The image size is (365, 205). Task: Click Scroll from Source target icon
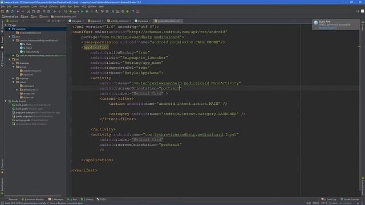pyautogui.click(x=48, y=21)
